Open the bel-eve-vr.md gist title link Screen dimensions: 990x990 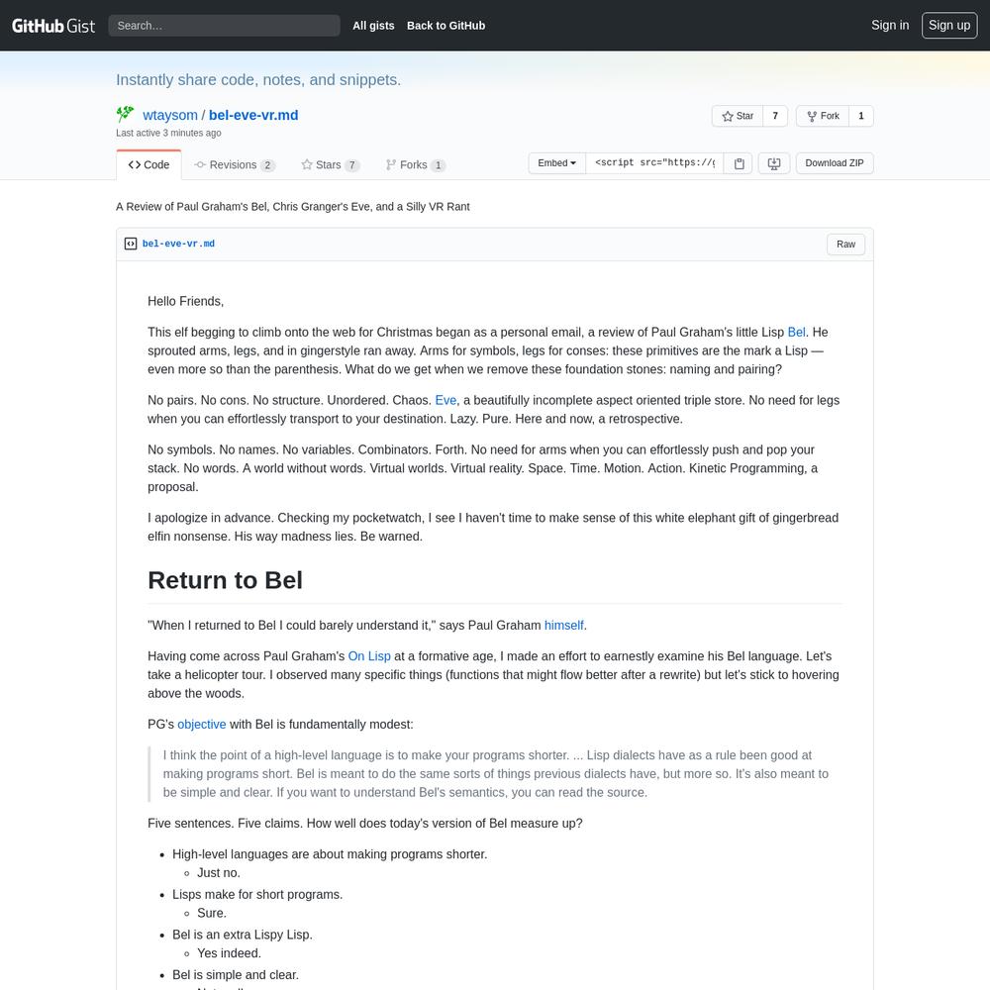click(253, 115)
